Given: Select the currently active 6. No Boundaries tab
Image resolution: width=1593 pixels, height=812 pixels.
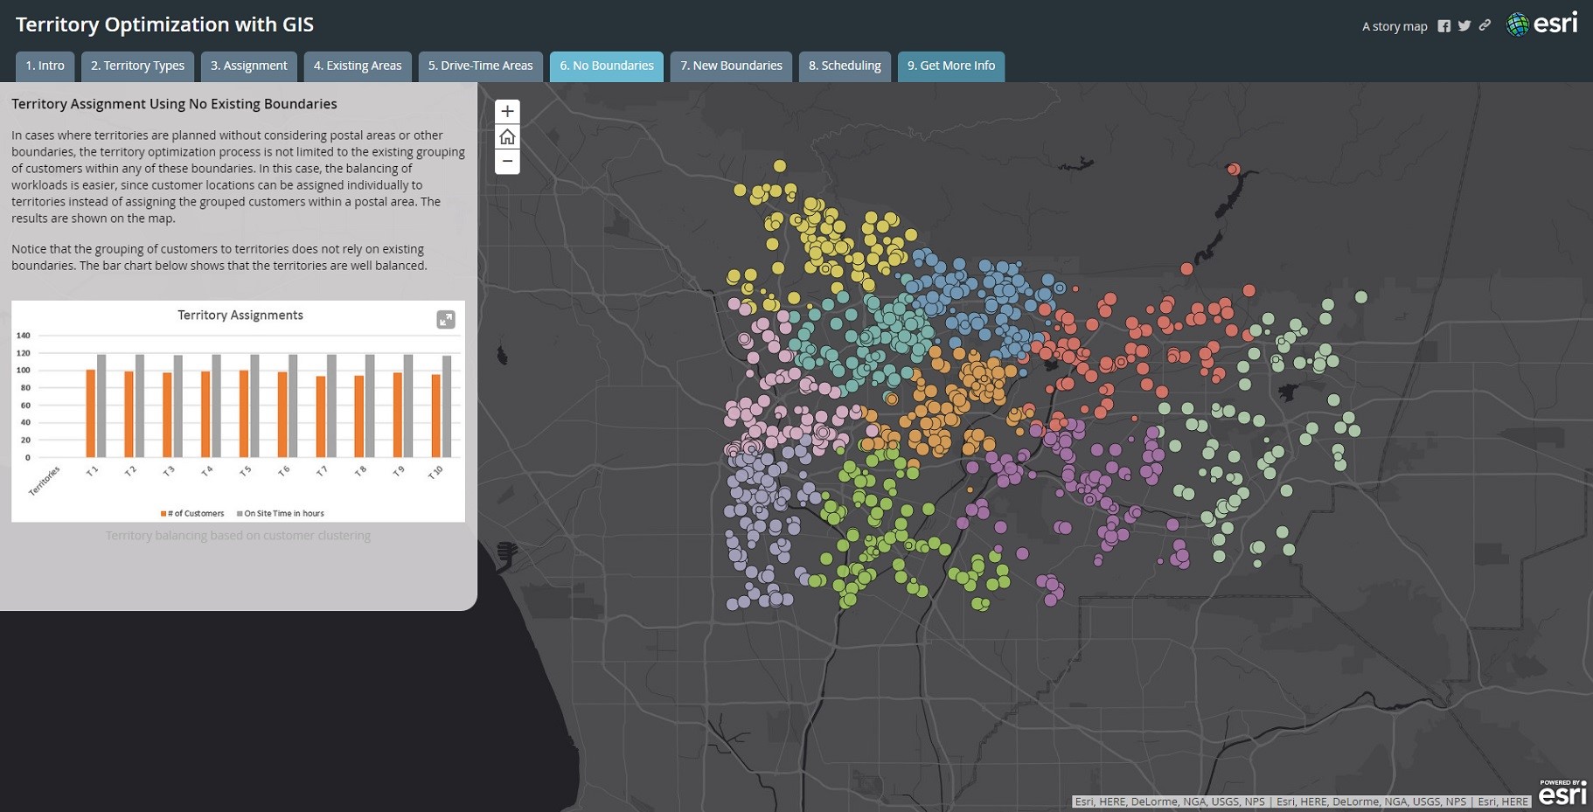Looking at the screenshot, I should [x=606, y=66].
